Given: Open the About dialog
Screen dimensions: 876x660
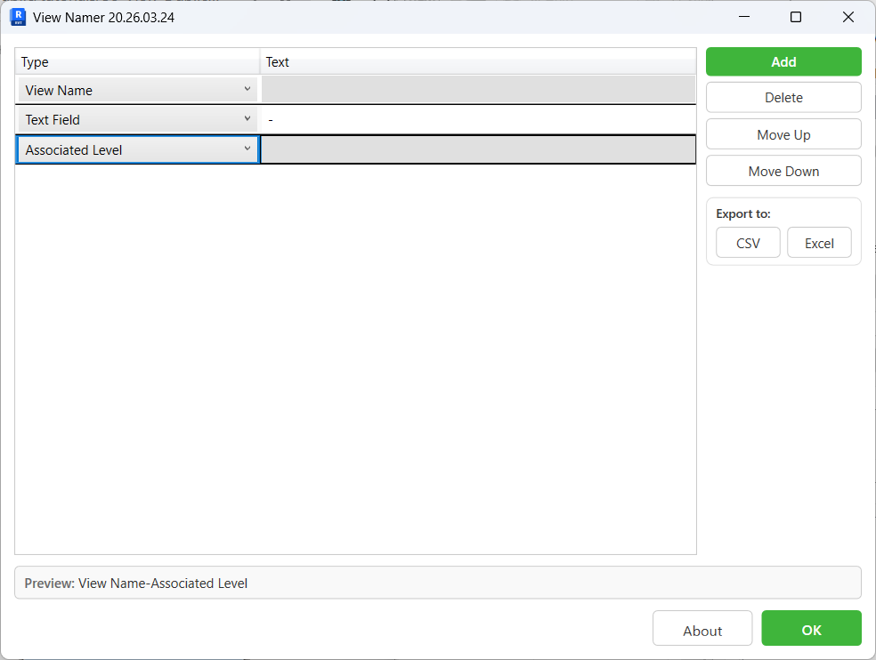Looking at the screenshot, I should 702,628.
